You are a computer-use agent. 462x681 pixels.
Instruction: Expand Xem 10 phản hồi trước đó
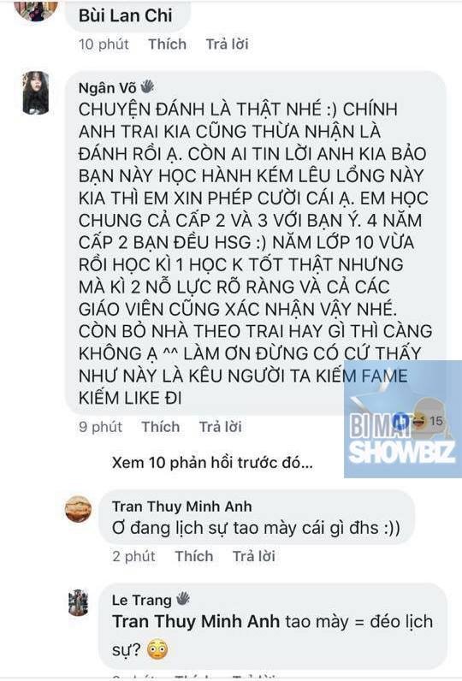[x=212, y=463]
